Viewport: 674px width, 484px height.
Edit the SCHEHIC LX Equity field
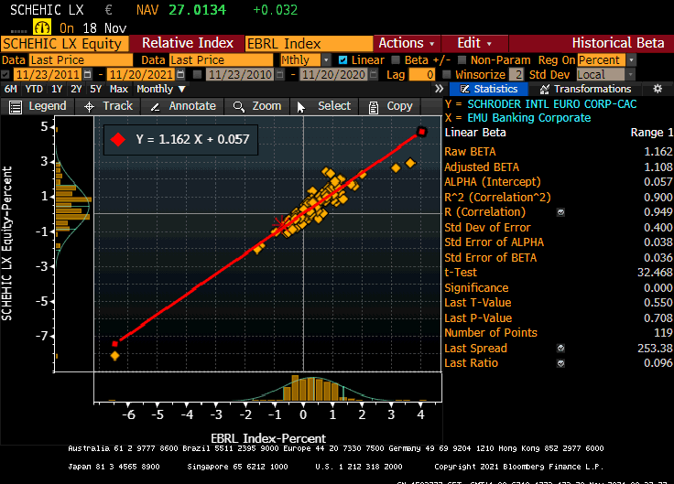(x=64, y=44)
